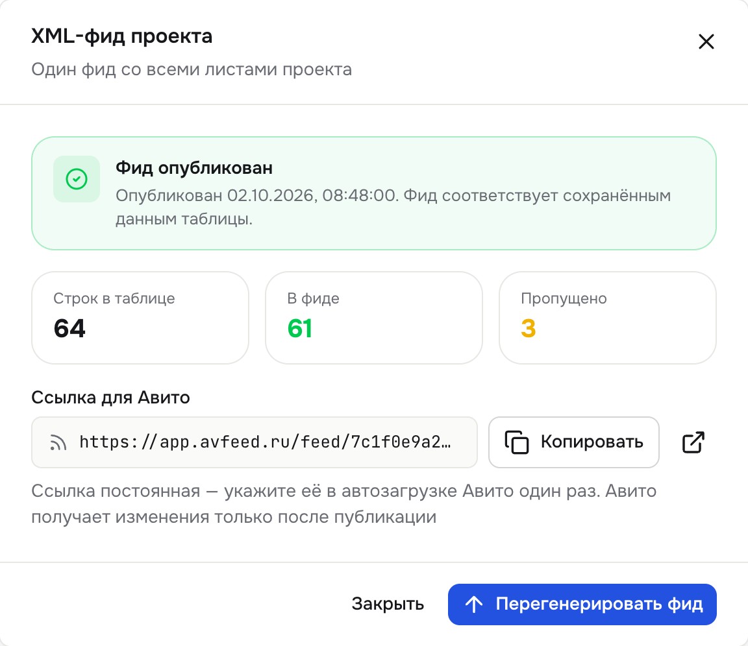Open feed link in new tab icon
The width and height of the screenshot is (748, 646).
693,442
